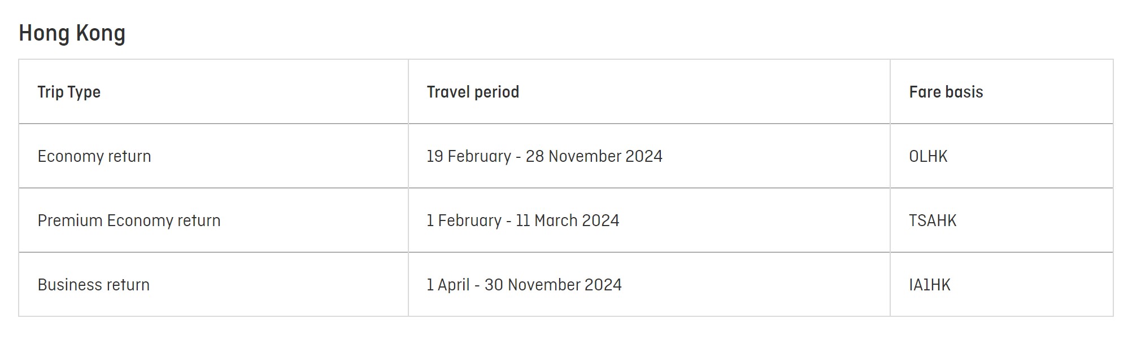Click the dash in Economy return's travel period
Screen dimensions: 1128x340
(x=519, y=157)
